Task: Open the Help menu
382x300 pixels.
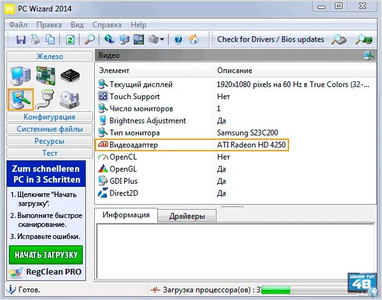Action: 138,25
